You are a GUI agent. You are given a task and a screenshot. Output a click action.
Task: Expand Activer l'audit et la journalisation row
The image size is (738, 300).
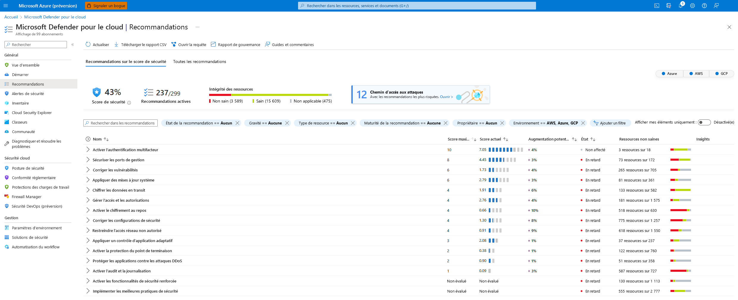click(x=88, y=271)
